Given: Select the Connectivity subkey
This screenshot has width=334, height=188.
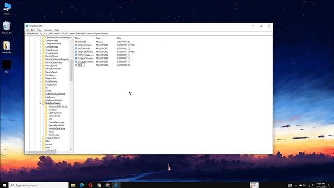Looking at the screenshot, I should tap(54, 116).
